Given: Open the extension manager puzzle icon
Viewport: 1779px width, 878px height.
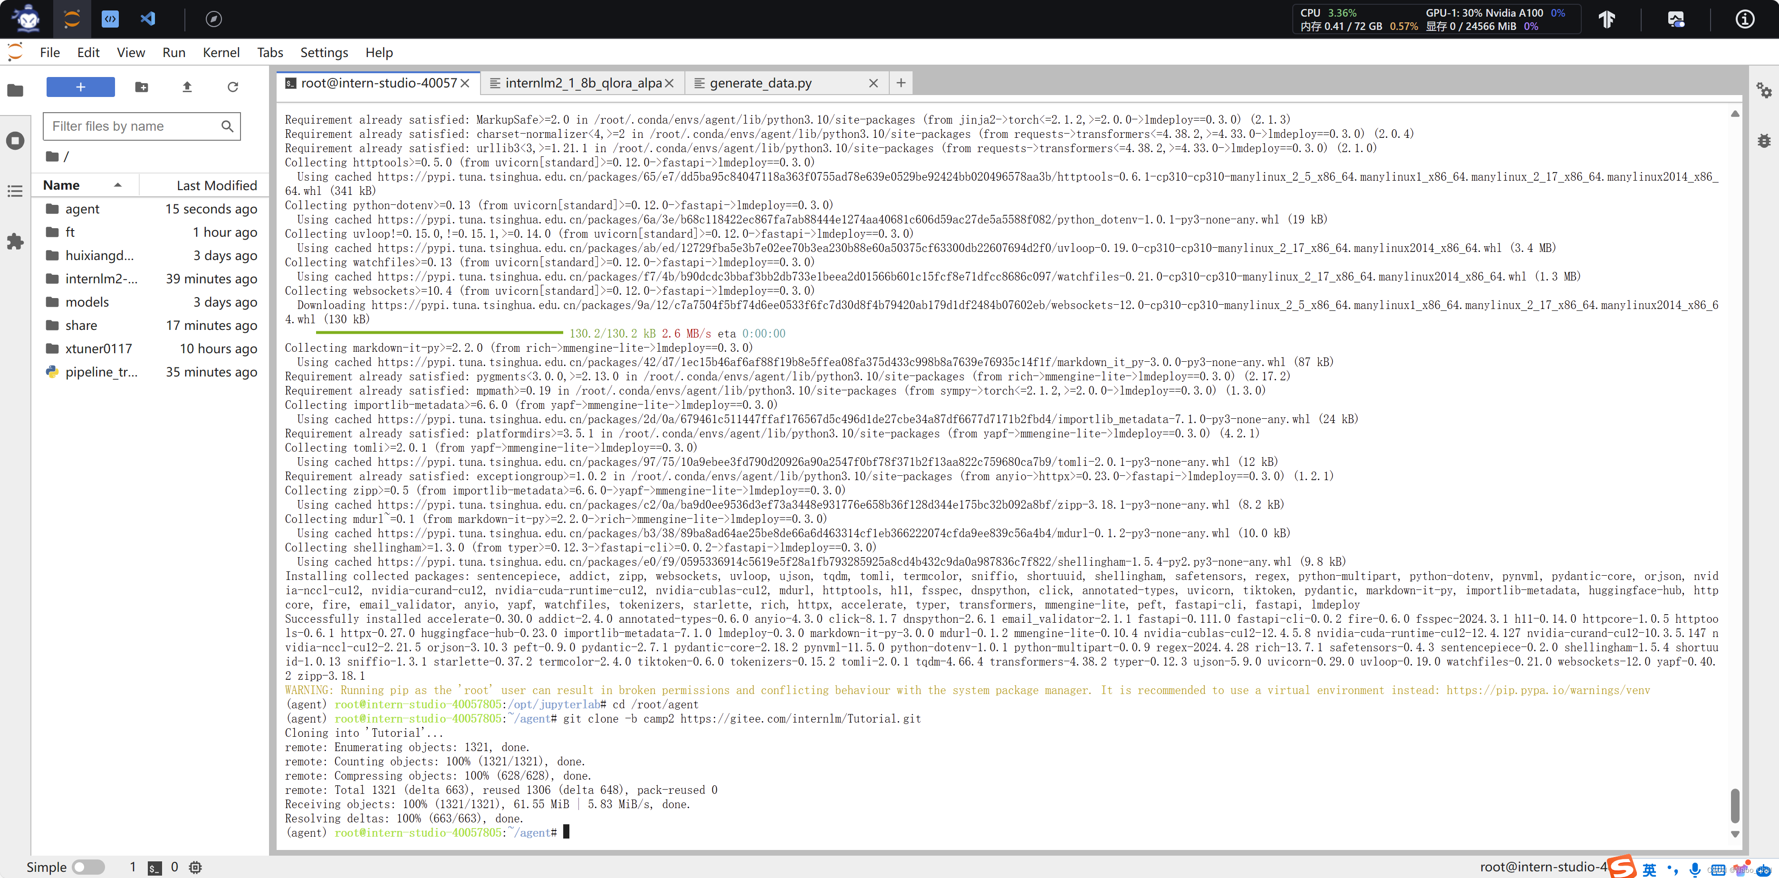Looking at the screenshot, I should 15,242.
